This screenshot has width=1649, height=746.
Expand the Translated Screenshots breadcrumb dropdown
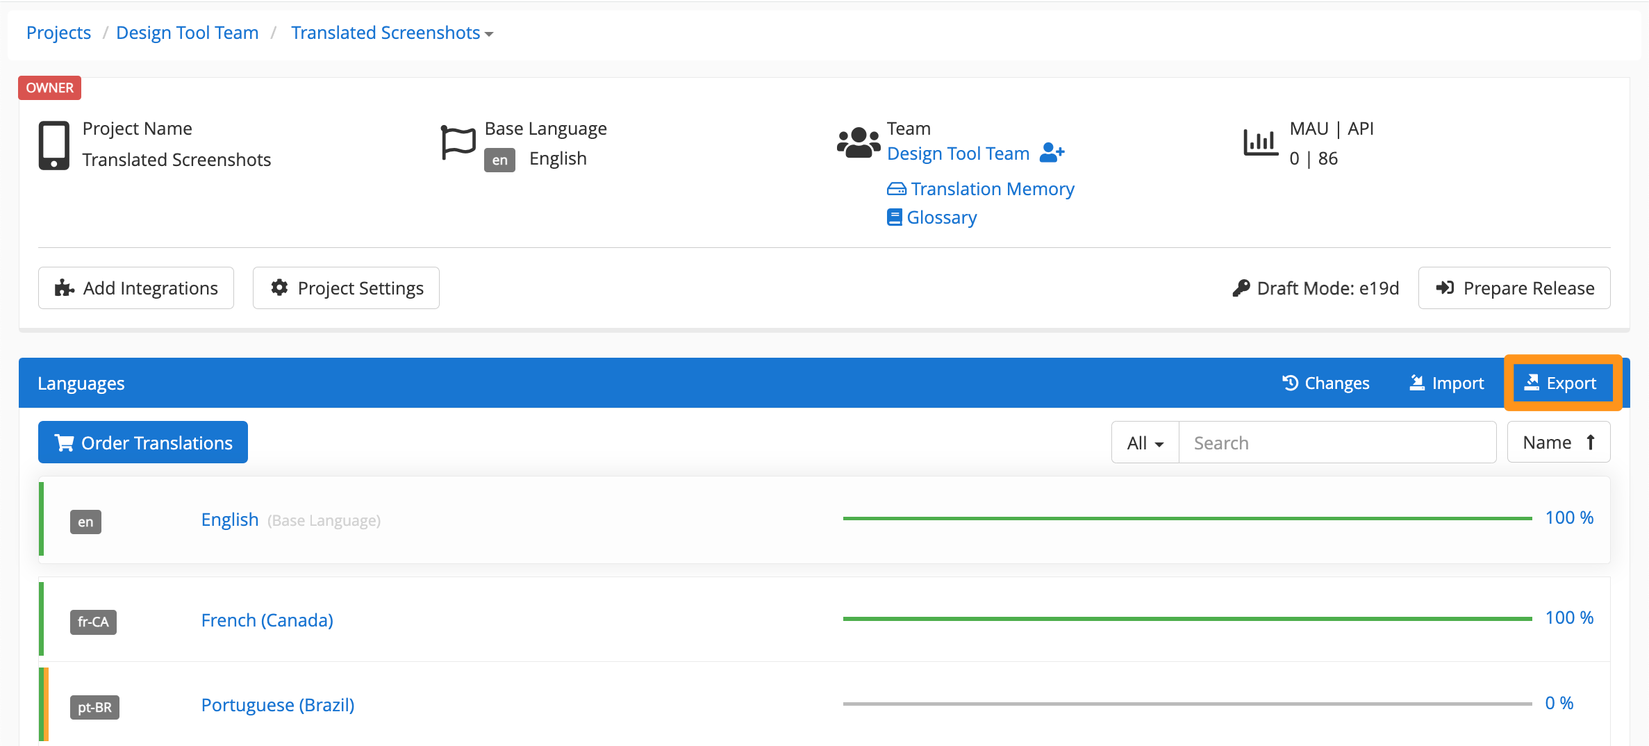[392, 33]
